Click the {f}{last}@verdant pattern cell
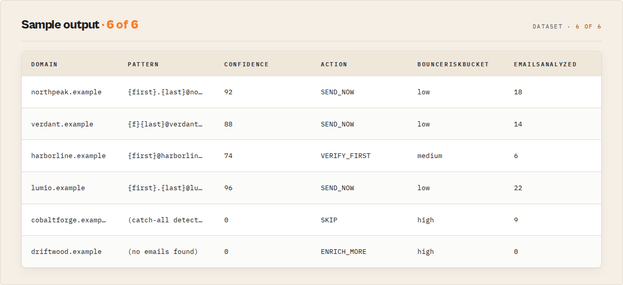 (166, 124)
